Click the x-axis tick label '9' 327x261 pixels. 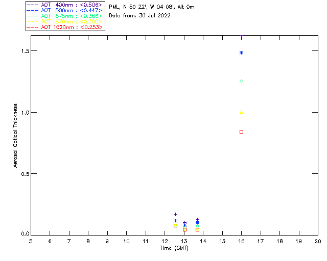tap(107, 241)
